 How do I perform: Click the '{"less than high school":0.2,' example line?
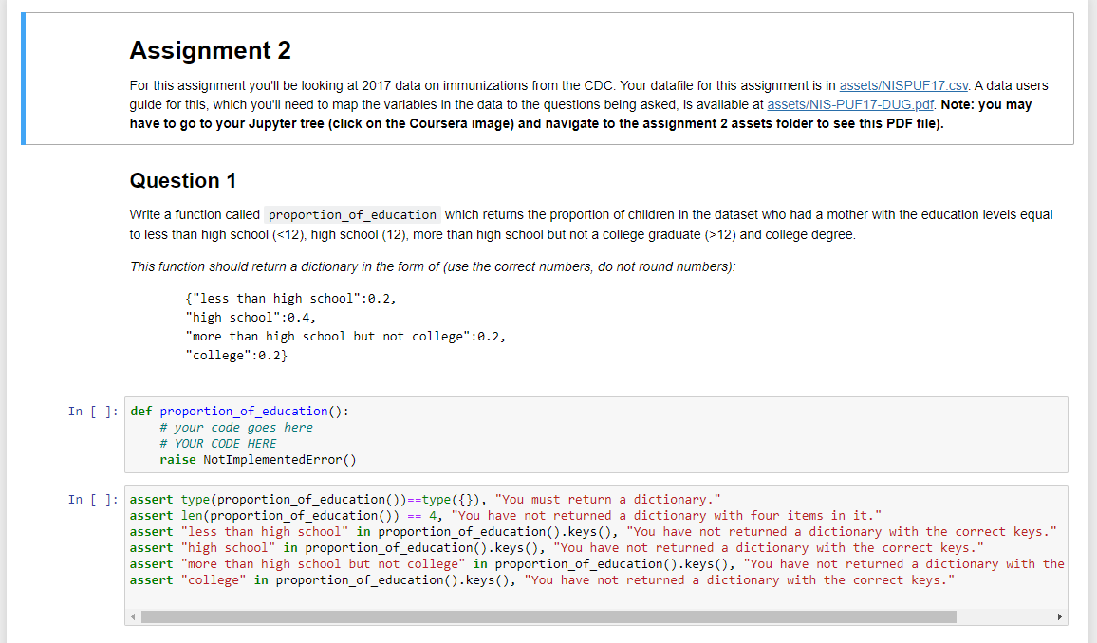290,299
